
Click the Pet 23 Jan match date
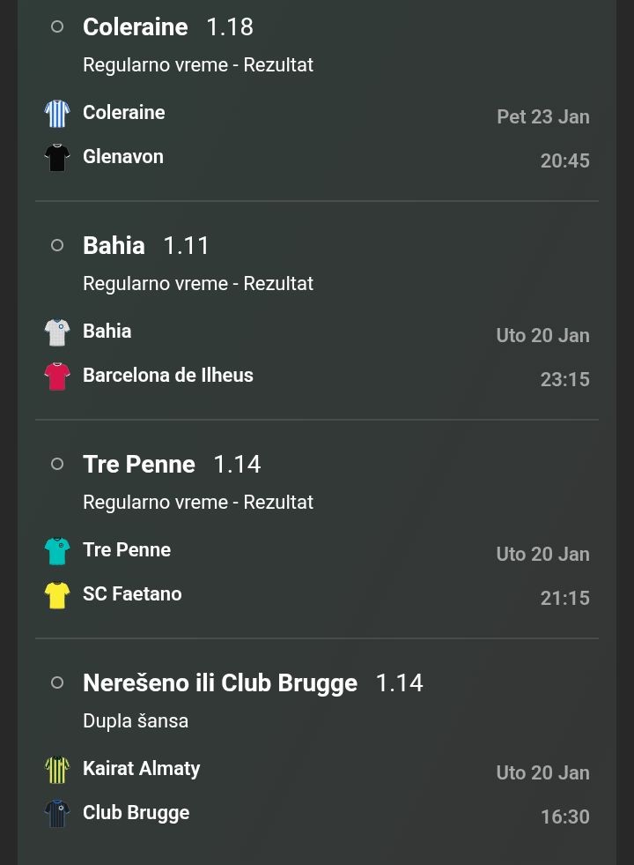click(x=543, y=117)
